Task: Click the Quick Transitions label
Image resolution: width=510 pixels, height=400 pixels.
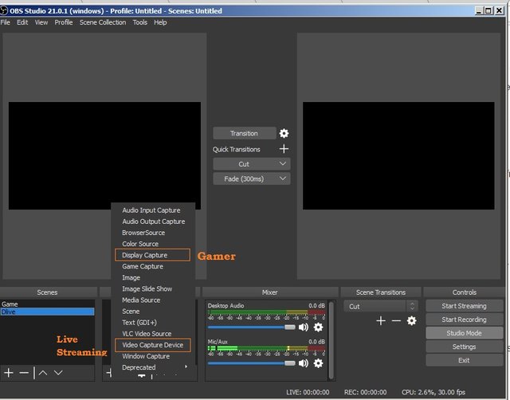Action: [x=237, y=150]
